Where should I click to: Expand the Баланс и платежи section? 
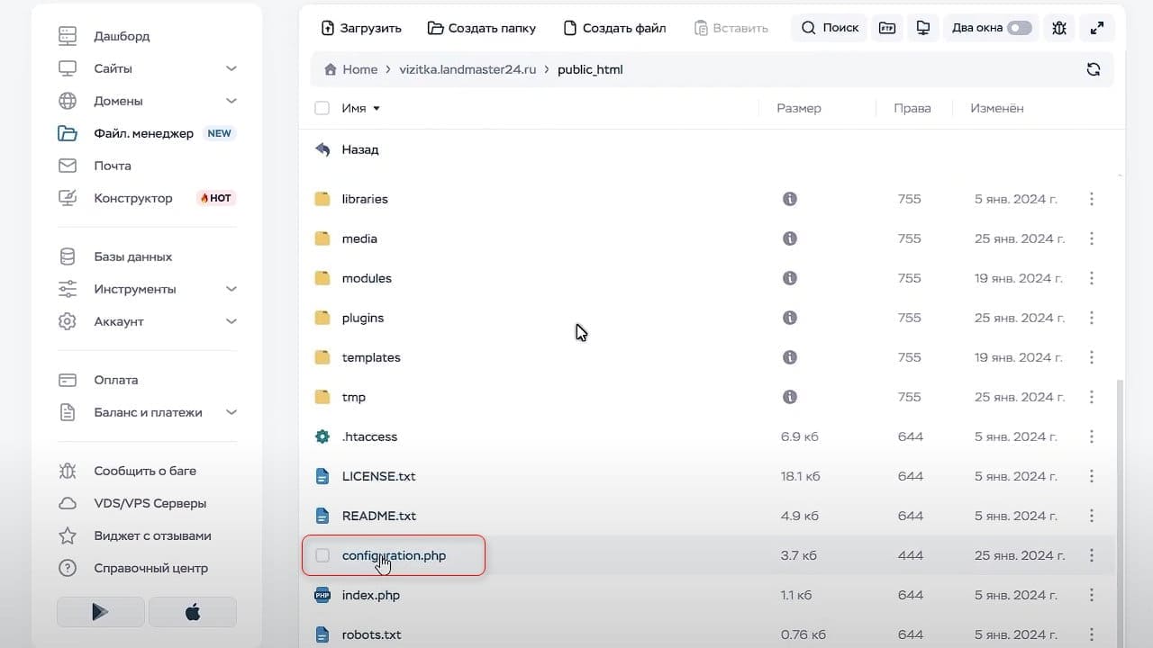pyautogui.click(x=232, y=412)
